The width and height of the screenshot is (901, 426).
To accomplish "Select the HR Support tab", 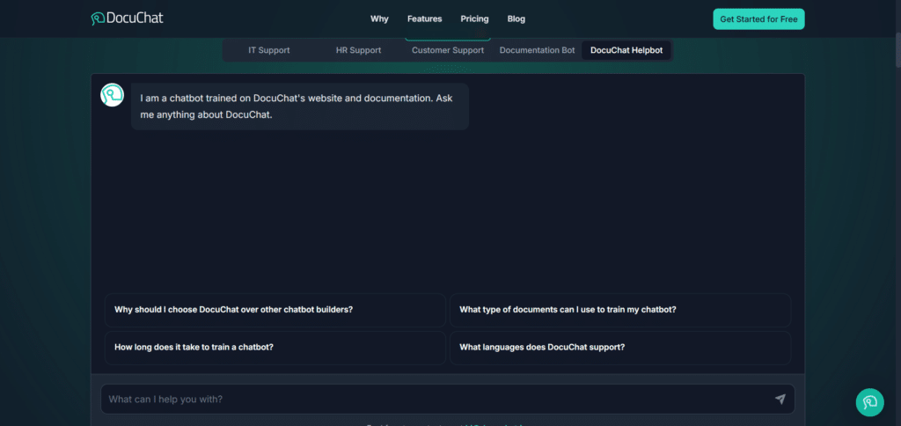I will 358,50.
